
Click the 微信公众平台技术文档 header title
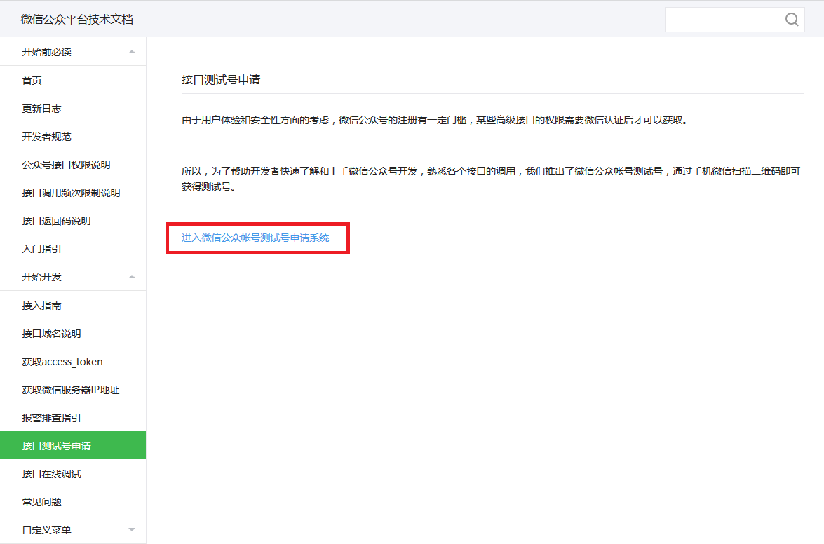coord(76,20)
